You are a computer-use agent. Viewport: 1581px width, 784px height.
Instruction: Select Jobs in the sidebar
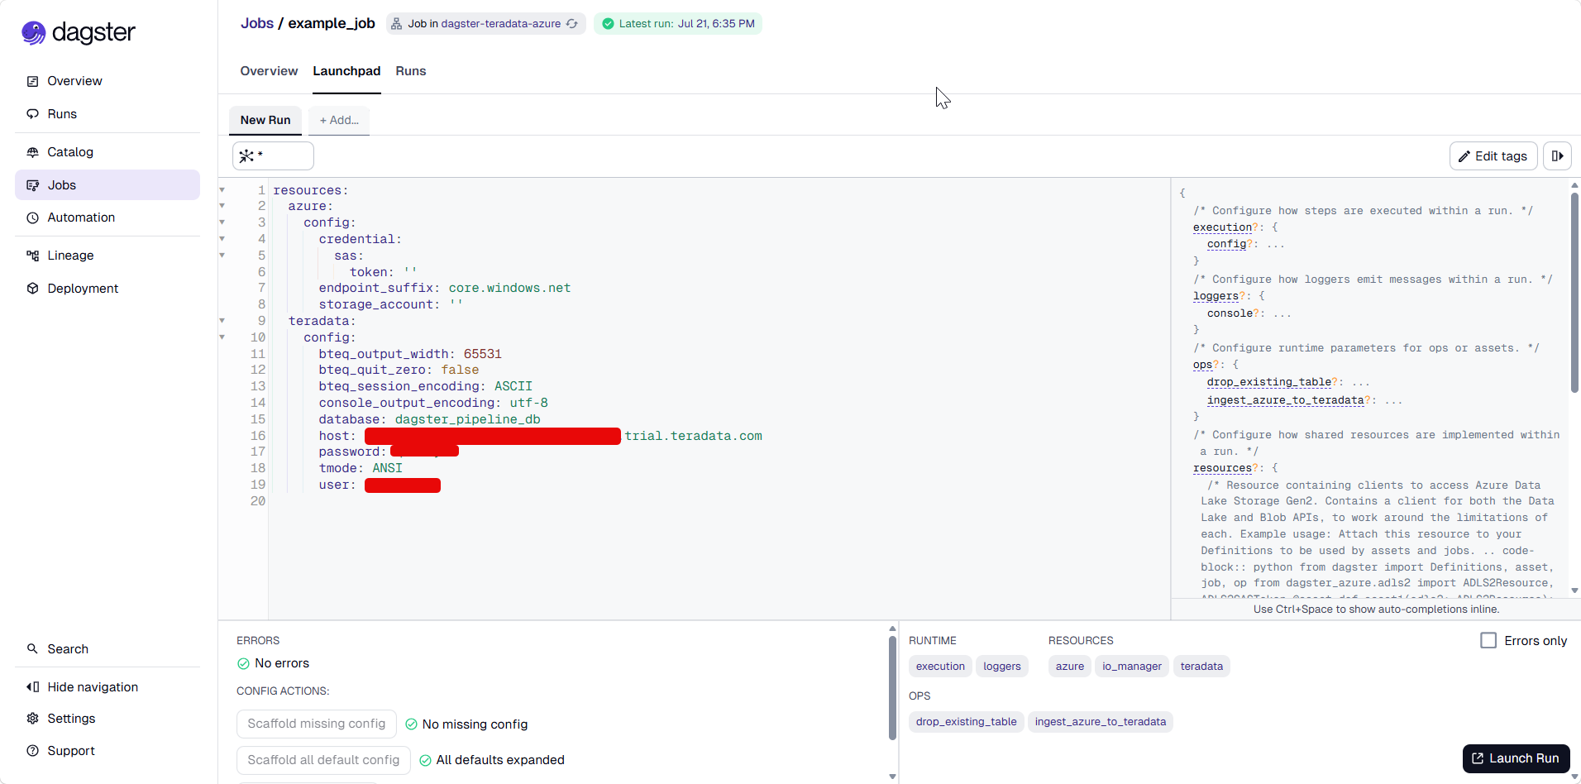pos(107,185)
